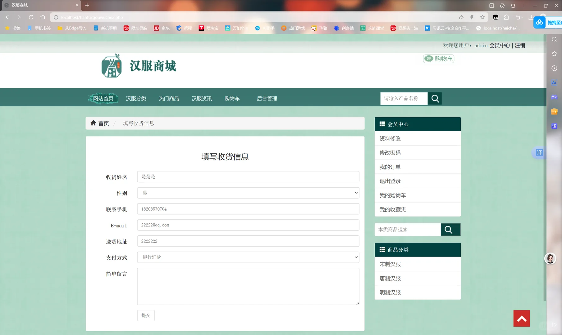This screenshot has height=335, width=562.
Task: Open 汉服分类 navigation item
Action: tap(136, 98)
